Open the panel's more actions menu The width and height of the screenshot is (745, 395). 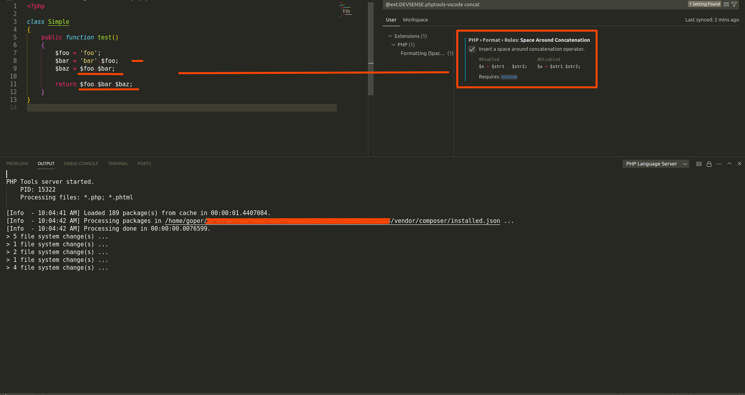pyautogui.click(x=719, y=164)
